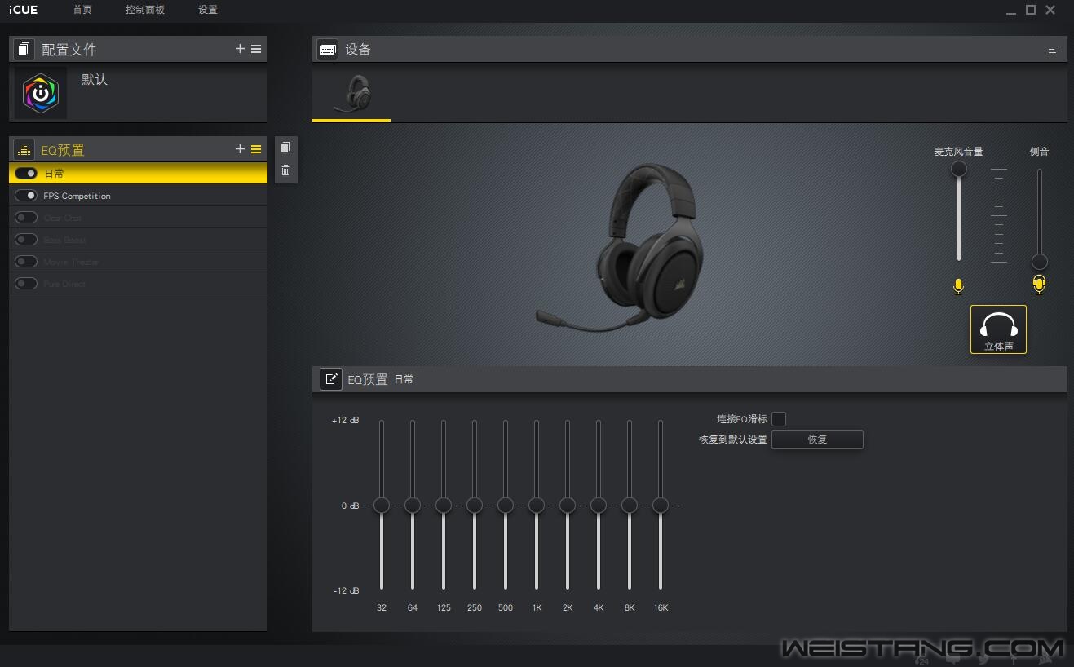Screen dimensions: 1074x667
Task: Click the 设备 keyboard device icon
Action: (x=327, y=50)
